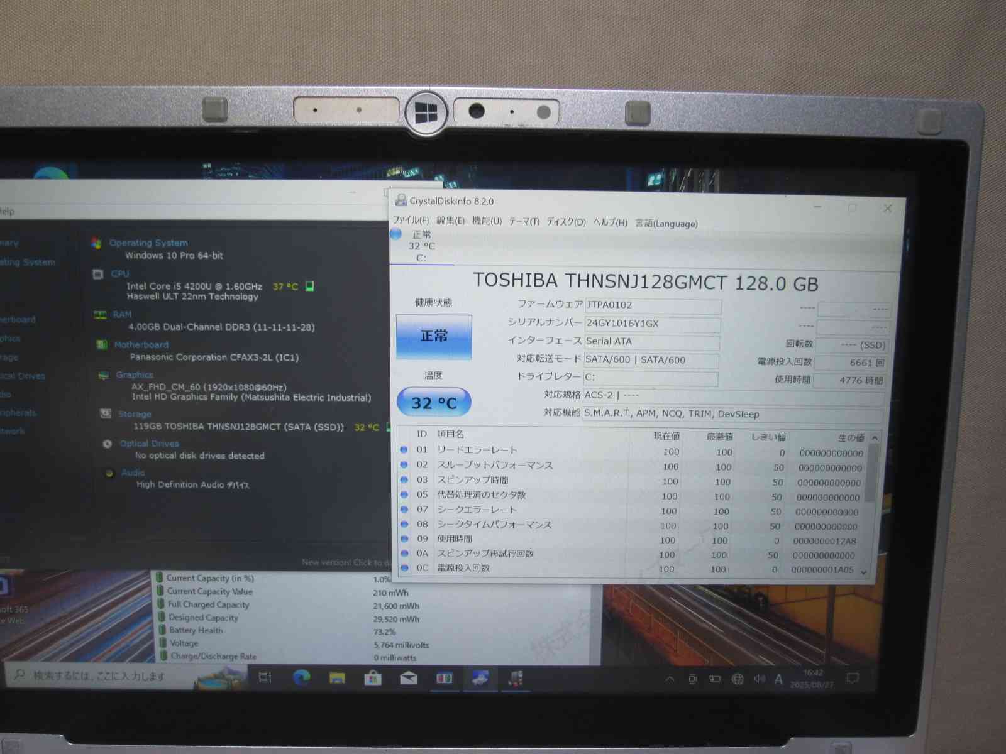Click the 32 °C temperature button
1006x754 pixels.
(x=434, y=403)
